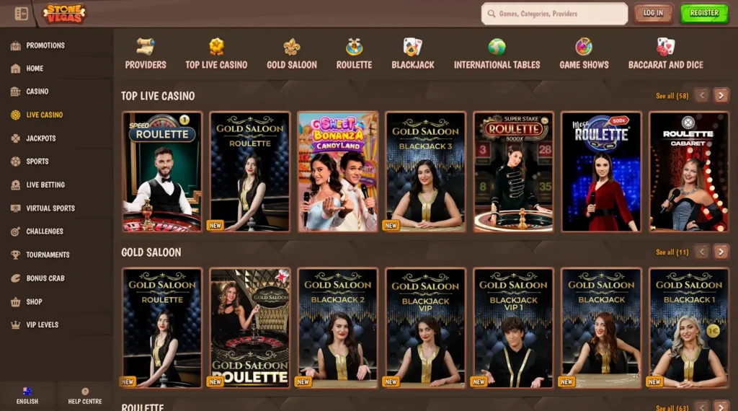
Task: Open See all (11) link
Action: pyautogui.click(x=672, y=253)
